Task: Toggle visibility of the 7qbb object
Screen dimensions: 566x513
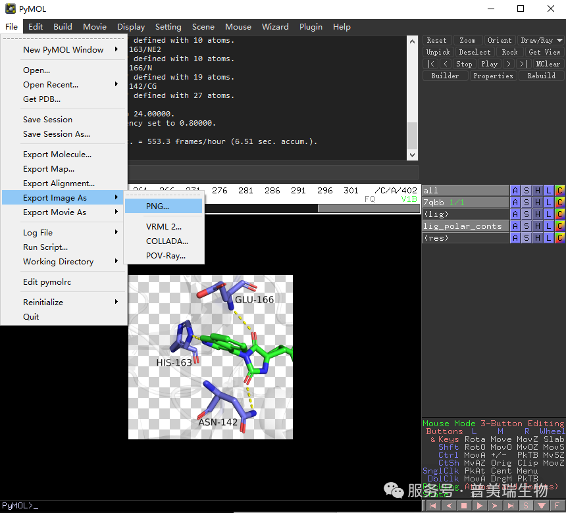Action: point(465,203)
